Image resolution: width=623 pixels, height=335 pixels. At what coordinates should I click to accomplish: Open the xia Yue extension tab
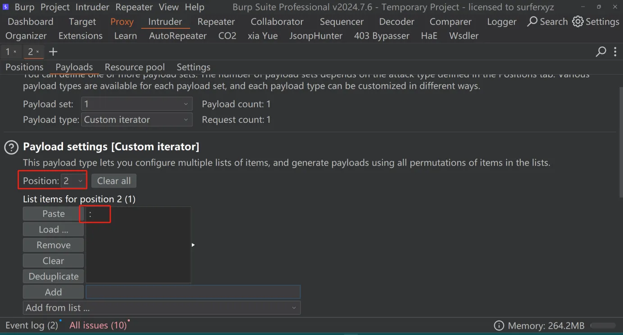point(263,36)
